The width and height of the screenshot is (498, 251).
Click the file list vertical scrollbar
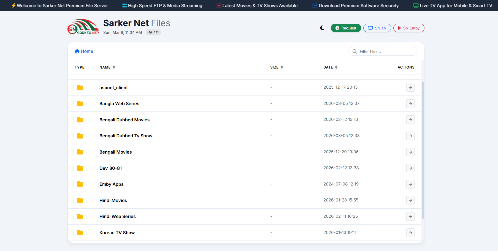(x=423, y=150)
